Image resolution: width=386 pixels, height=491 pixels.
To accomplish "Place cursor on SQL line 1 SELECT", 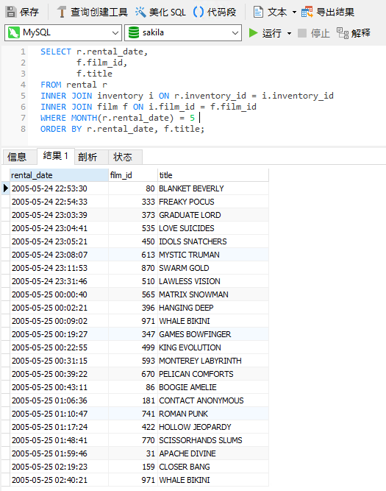I will 56,52.
